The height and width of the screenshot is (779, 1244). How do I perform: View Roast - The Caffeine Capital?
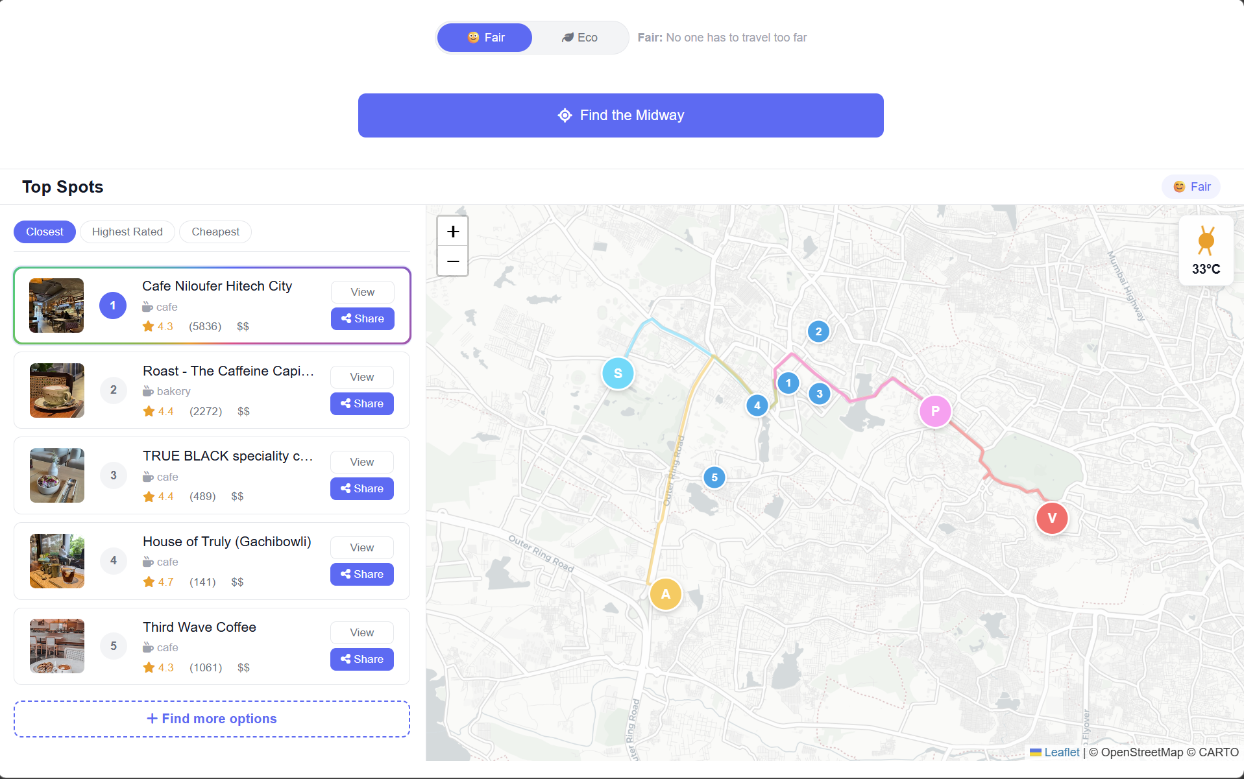362,377
